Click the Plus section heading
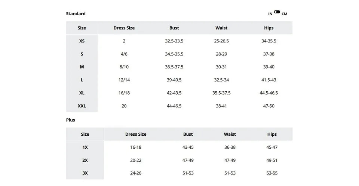The height and width of the screenshot is (186, 359). click(x=71, y=120)
